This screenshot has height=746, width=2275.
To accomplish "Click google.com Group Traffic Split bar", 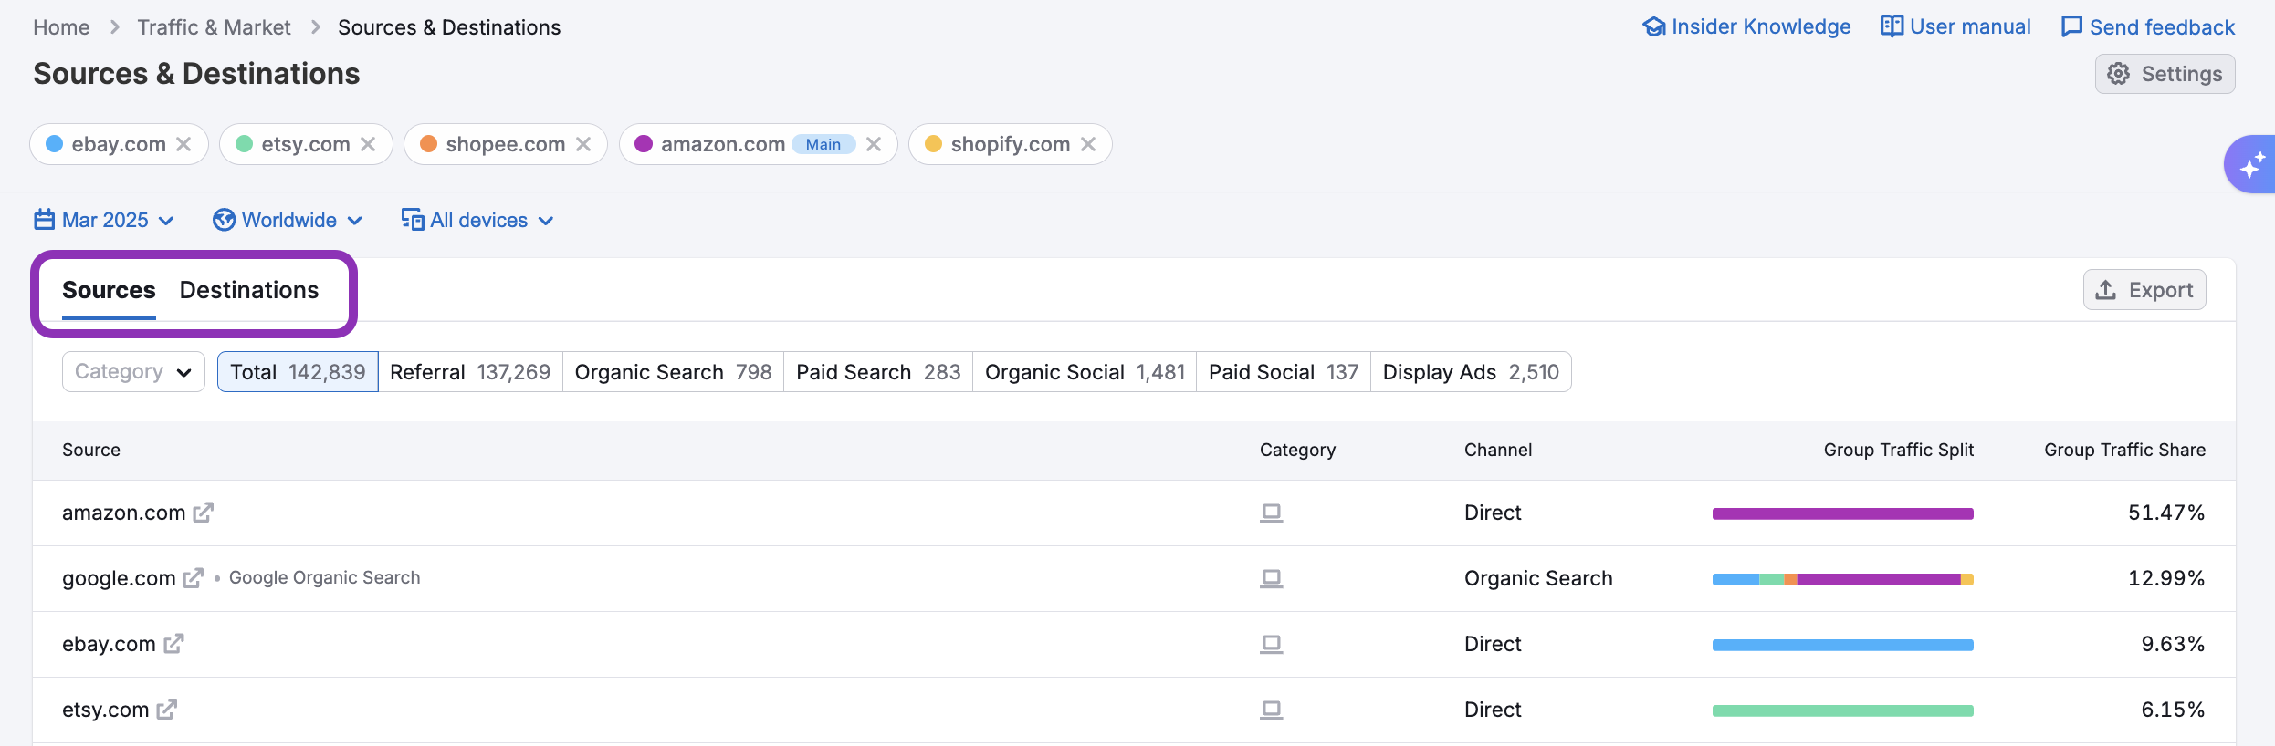I will pos(1843,579).
